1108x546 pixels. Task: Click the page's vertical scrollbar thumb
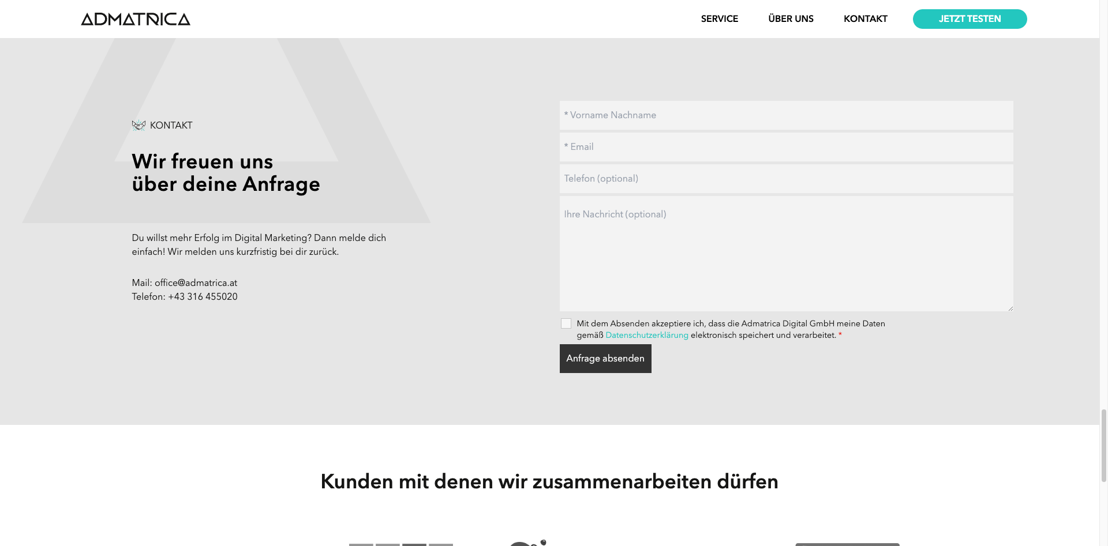coord(1104,445)
